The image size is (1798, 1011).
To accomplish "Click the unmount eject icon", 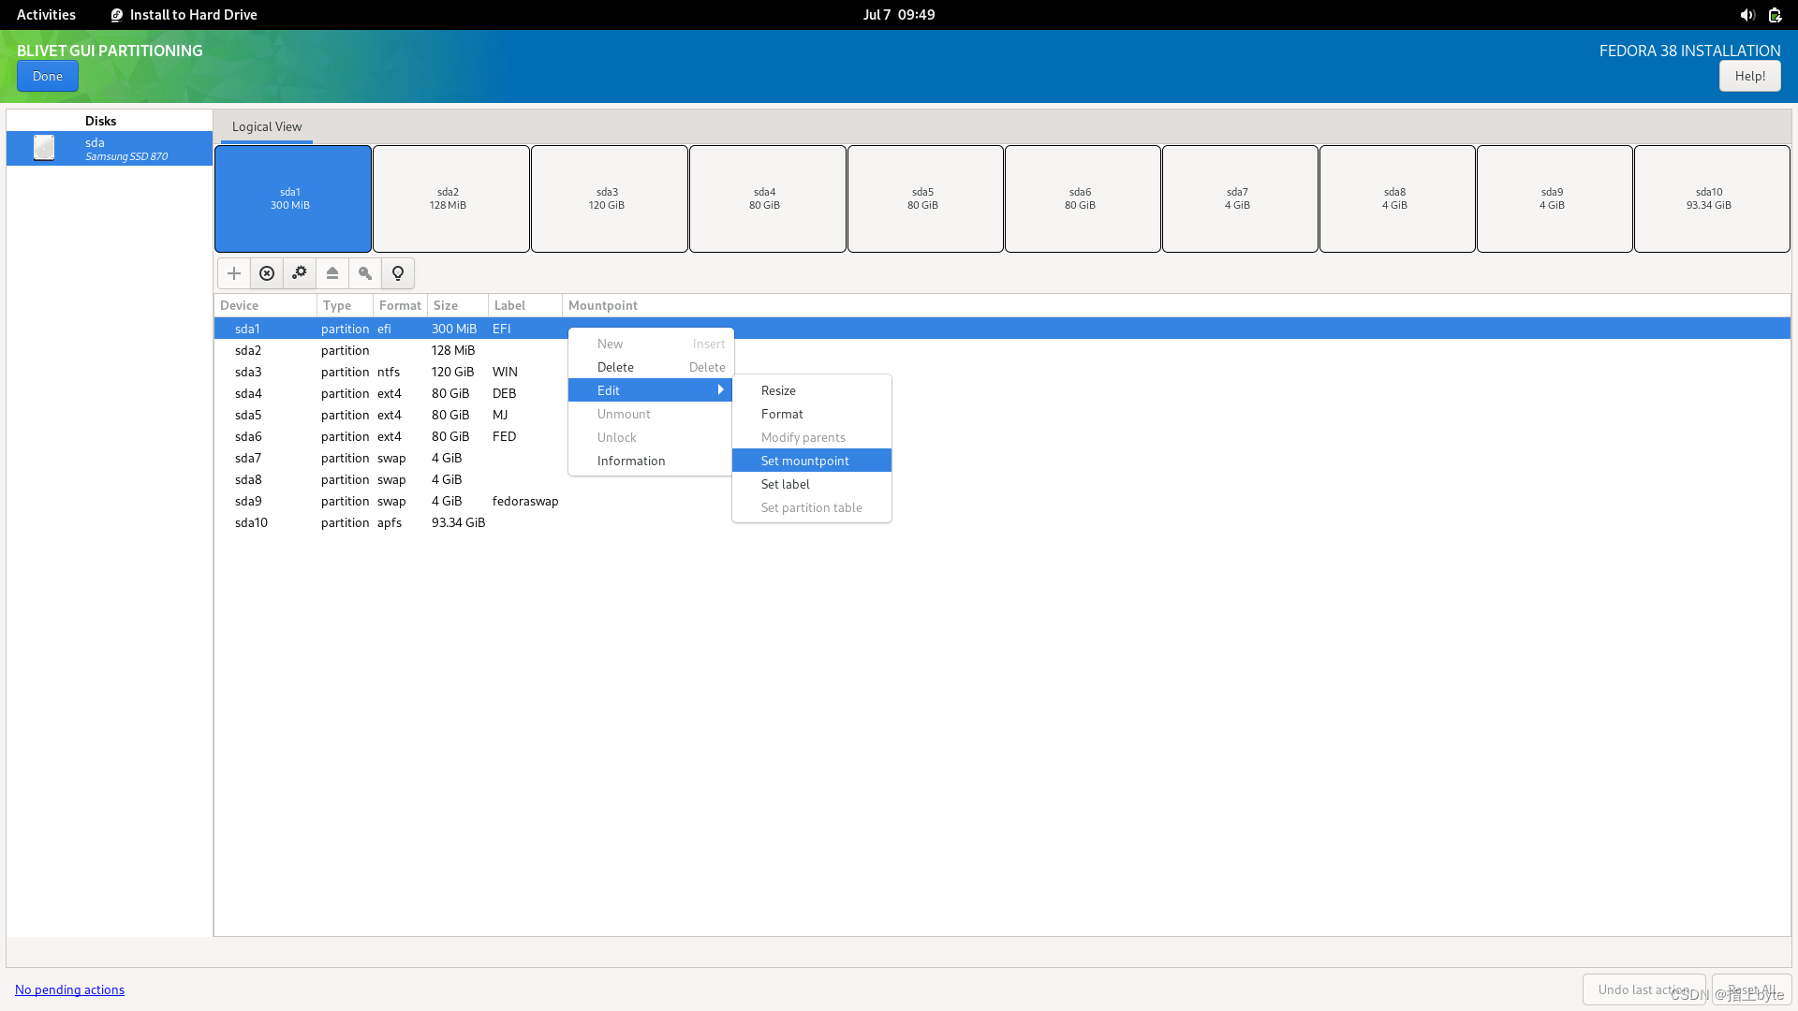I will click(332, 273).
